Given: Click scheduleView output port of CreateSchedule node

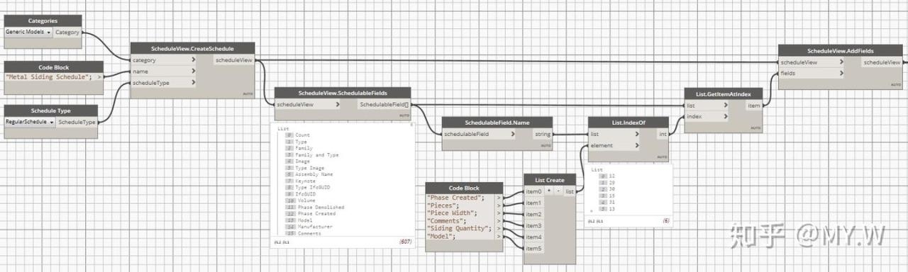Looking at the screenshot, I should [234, 60].
